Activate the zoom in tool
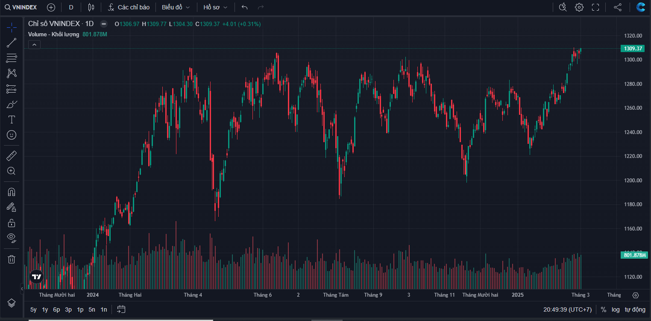Image resolution: width=651 pixels, height=321 pixels. pyautogui.click(x=12, y=171)
